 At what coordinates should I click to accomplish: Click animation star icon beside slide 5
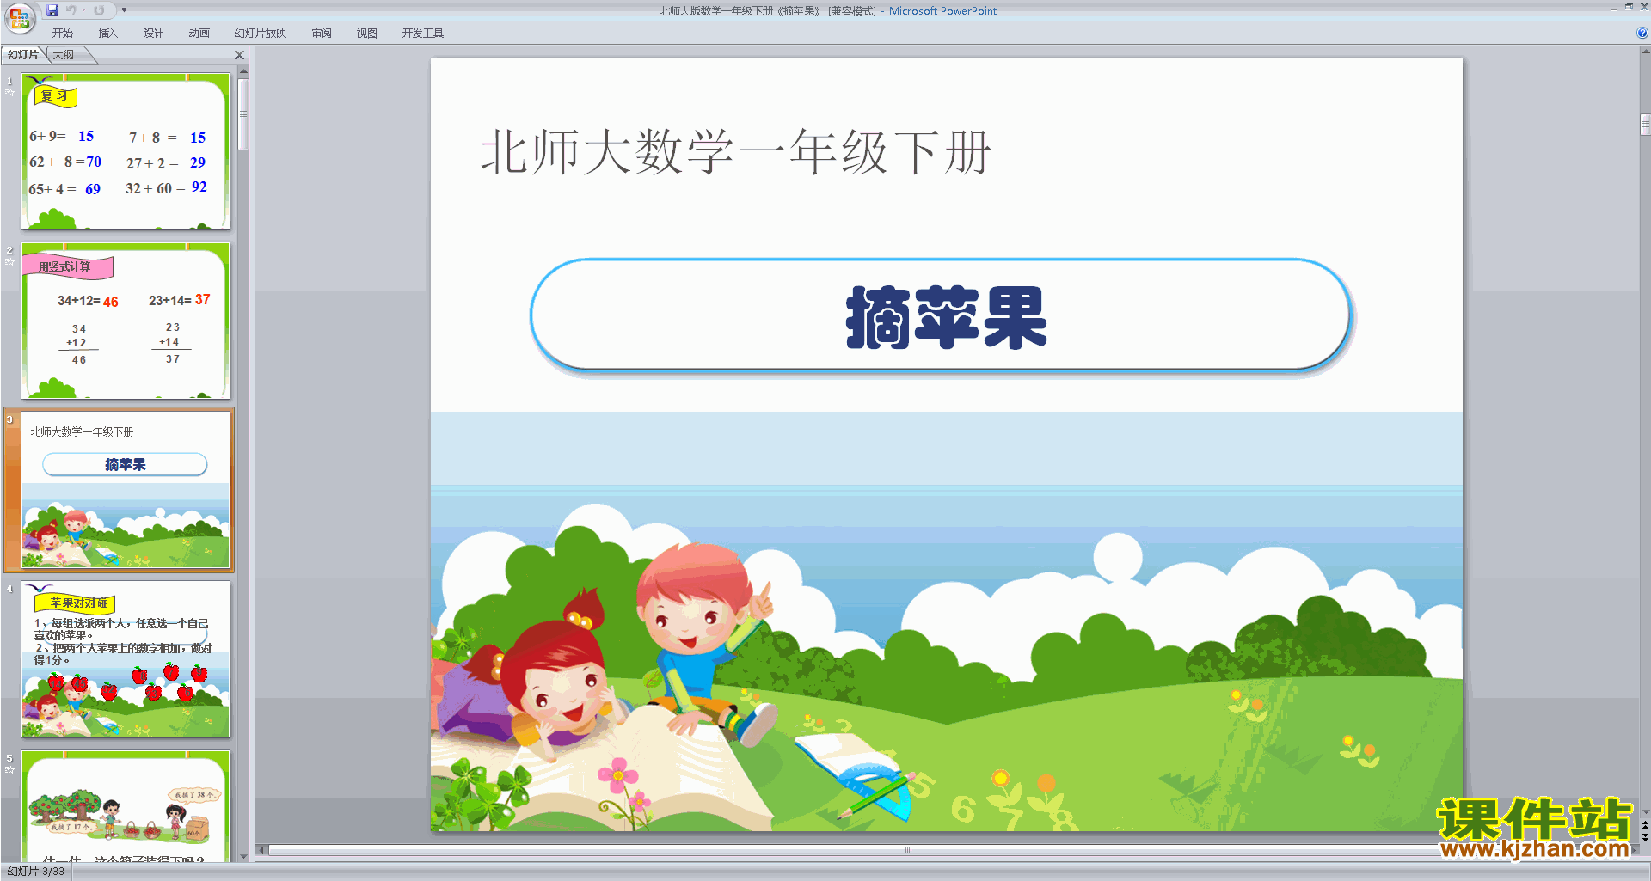point(9,769)
